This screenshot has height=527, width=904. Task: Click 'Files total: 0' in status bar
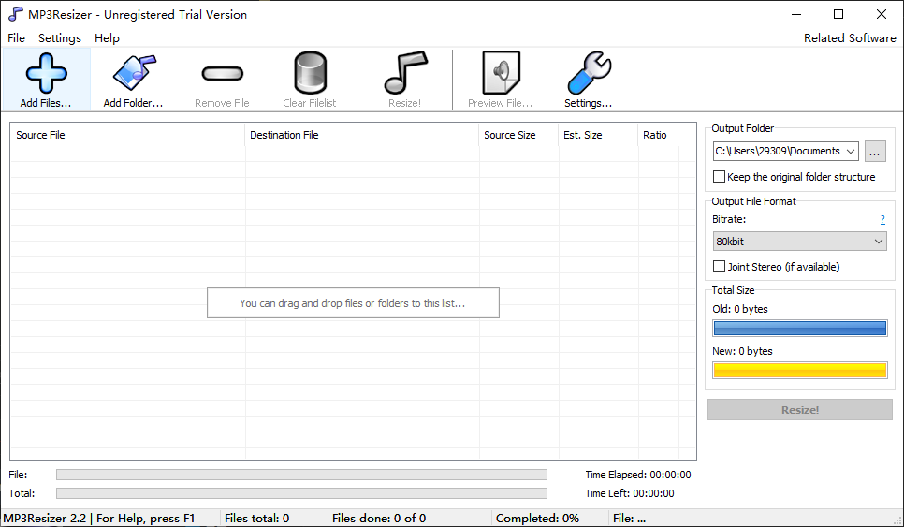[256, 519]
